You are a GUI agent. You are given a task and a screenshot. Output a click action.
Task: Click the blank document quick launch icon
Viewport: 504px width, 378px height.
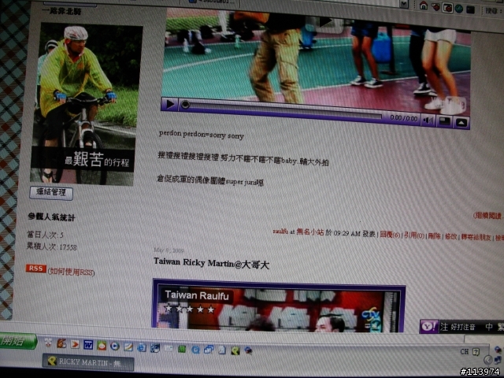click(222, 350)
